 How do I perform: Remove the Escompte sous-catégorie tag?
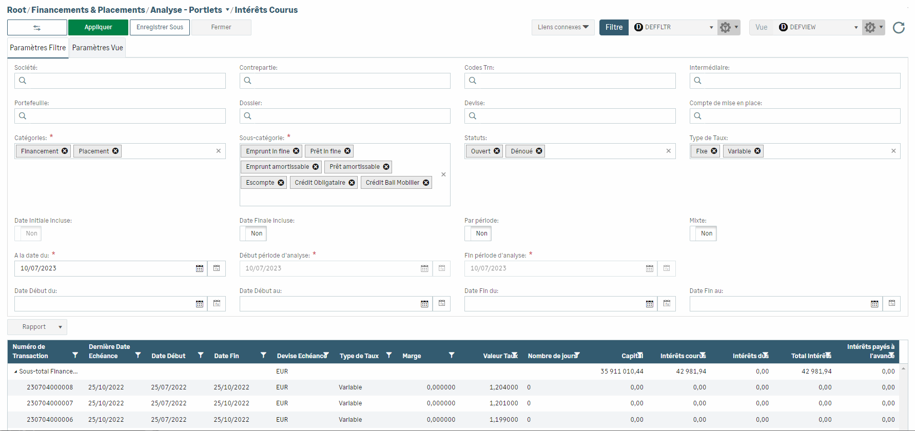pyautogui.click(x=281, y=183)
